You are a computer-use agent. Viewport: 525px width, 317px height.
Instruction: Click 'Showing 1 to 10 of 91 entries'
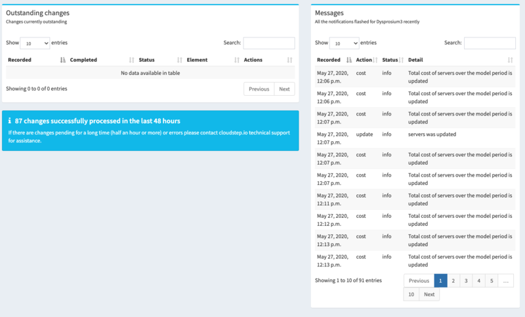point(348,280)
